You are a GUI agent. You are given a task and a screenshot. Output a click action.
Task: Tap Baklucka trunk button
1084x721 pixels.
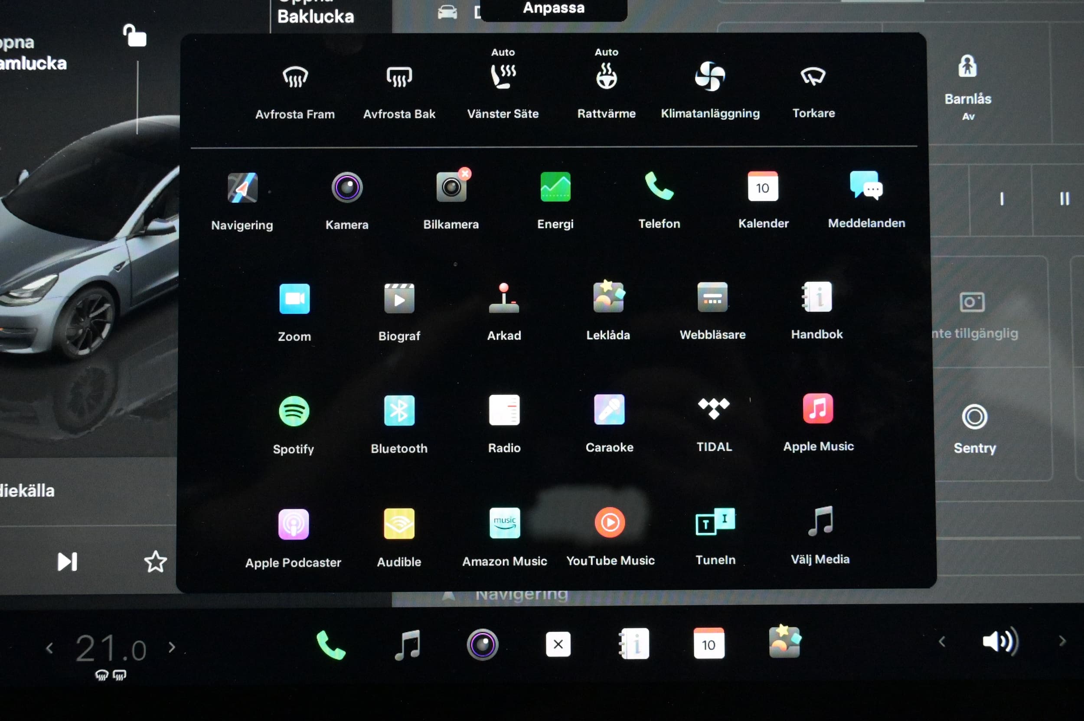(316, 16)
